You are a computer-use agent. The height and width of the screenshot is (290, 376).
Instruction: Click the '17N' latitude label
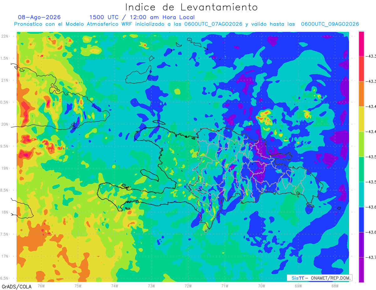[5, 256]
